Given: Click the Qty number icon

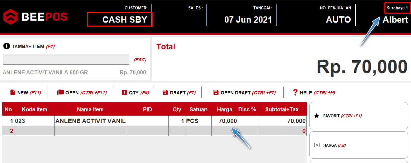Looking at the screenshot, I should pyautogui.click(x=124, y=93).
